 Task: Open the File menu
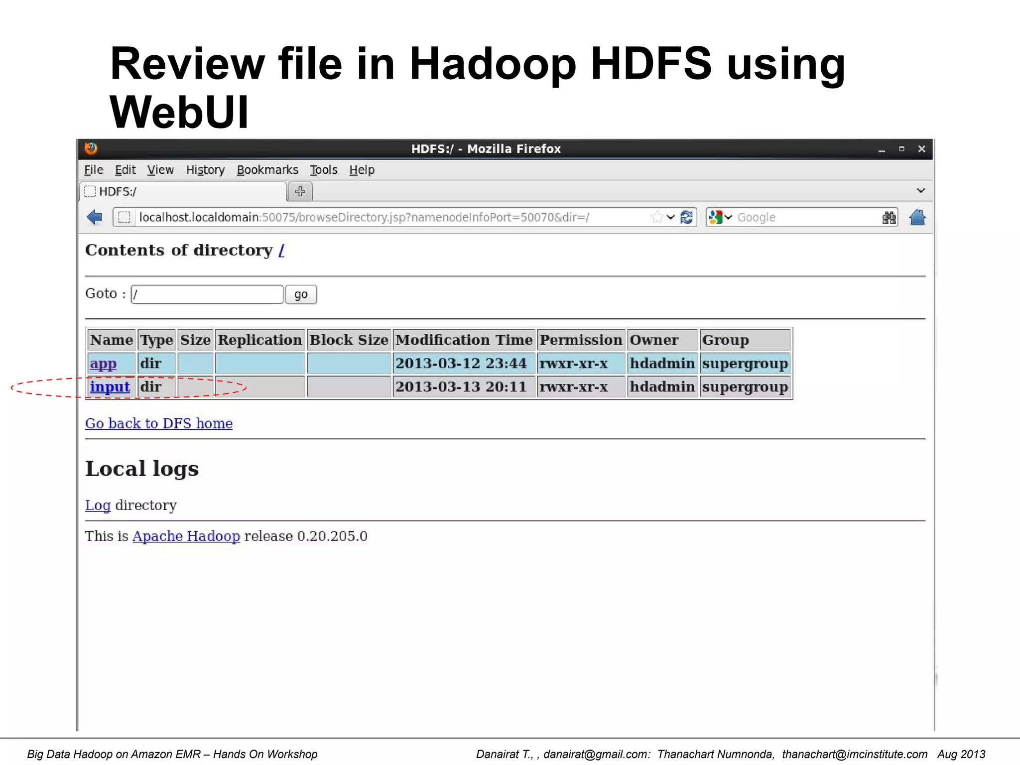click(x=94, y=170)
